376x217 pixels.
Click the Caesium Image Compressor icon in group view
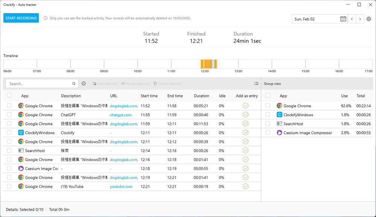(x=279, y=133)
